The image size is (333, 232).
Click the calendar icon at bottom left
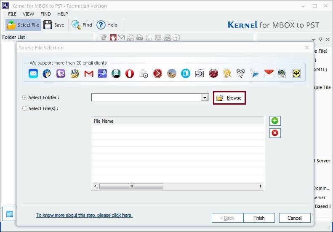(x=10, y=214)
